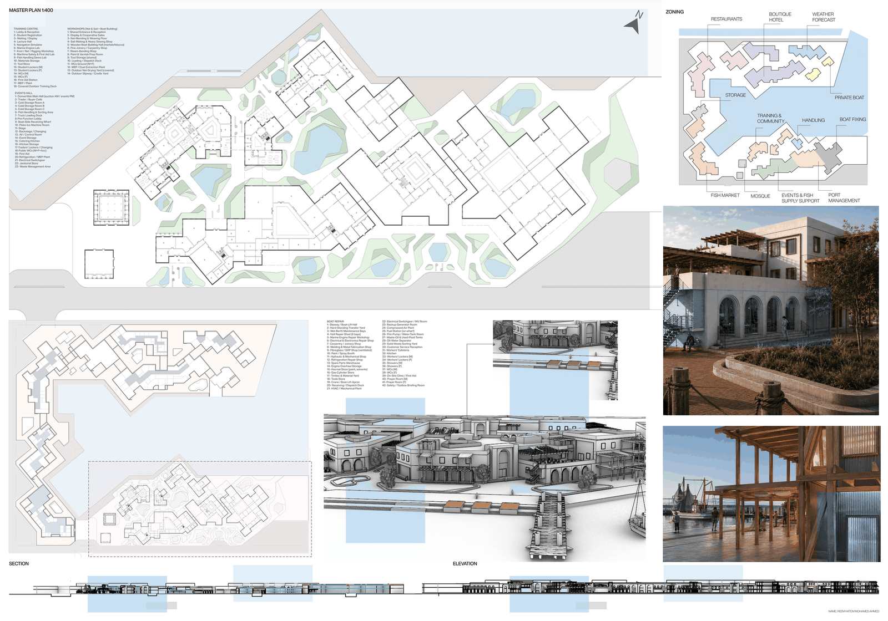This screenshot has width=888, height=621.
Task: Click the 'BOAT REPAIR' legend heading
Action: click(x=335, y=322)
